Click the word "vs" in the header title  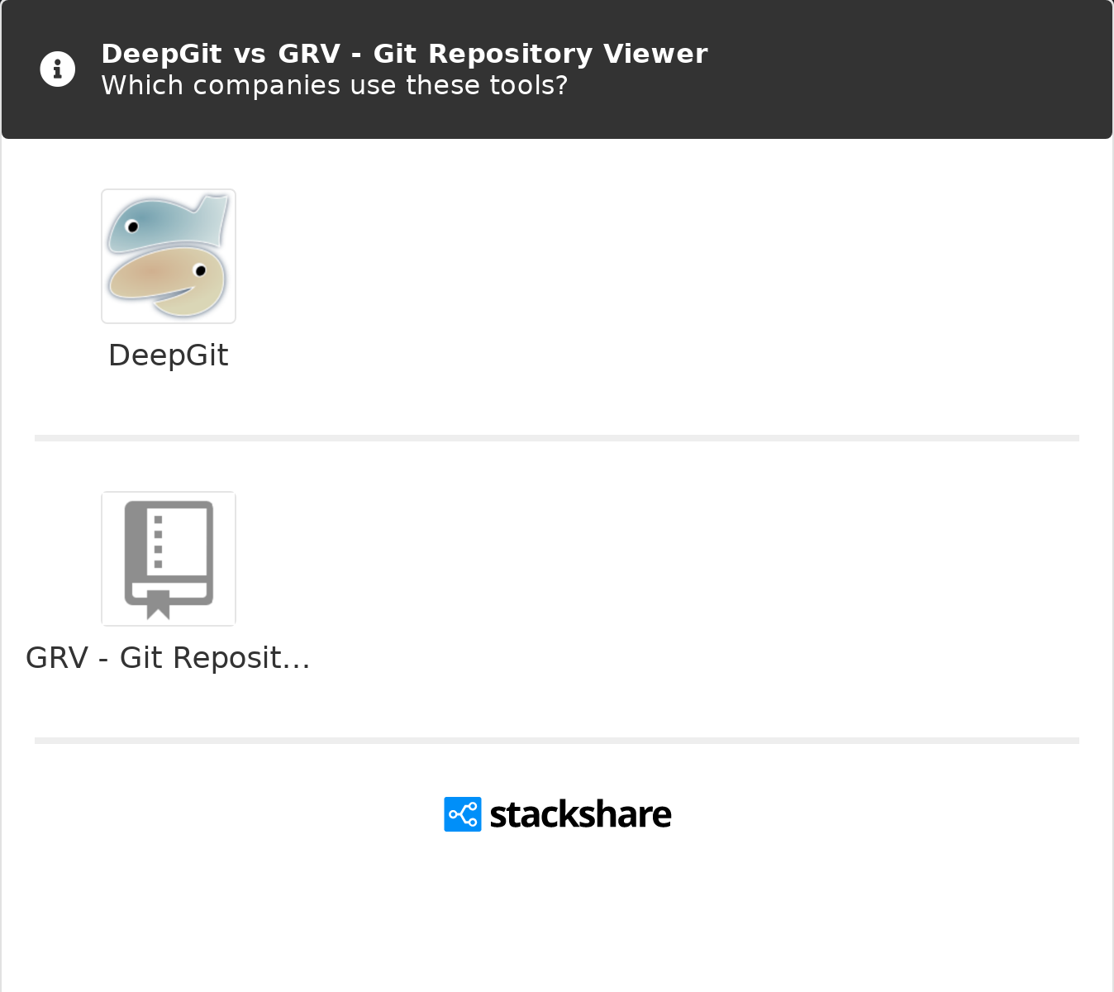[250, 55]
